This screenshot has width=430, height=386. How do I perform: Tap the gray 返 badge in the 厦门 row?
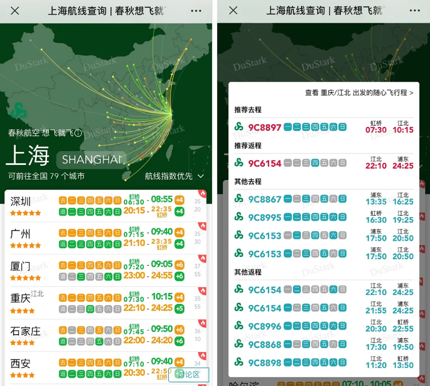[x=63, y=276]
